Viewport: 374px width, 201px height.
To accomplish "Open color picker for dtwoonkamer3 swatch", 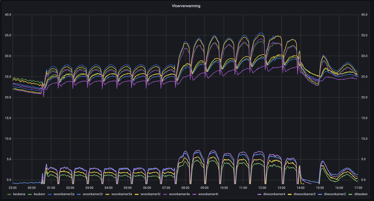I will pyautogui.click(x=290, y=194).
